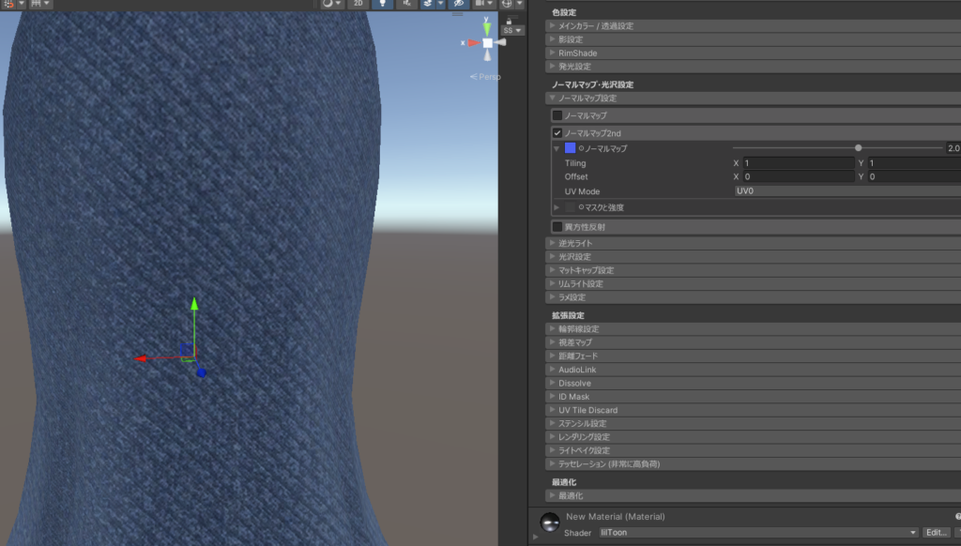Click the Tiling X input field
961x546 pixels.
click(796, 163)
